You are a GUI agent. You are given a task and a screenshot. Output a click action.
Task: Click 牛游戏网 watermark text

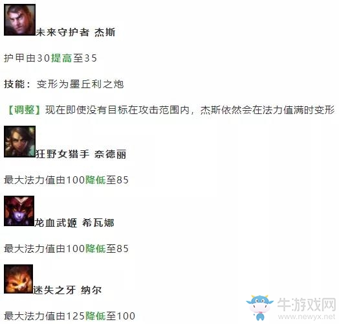pos(307,305)
